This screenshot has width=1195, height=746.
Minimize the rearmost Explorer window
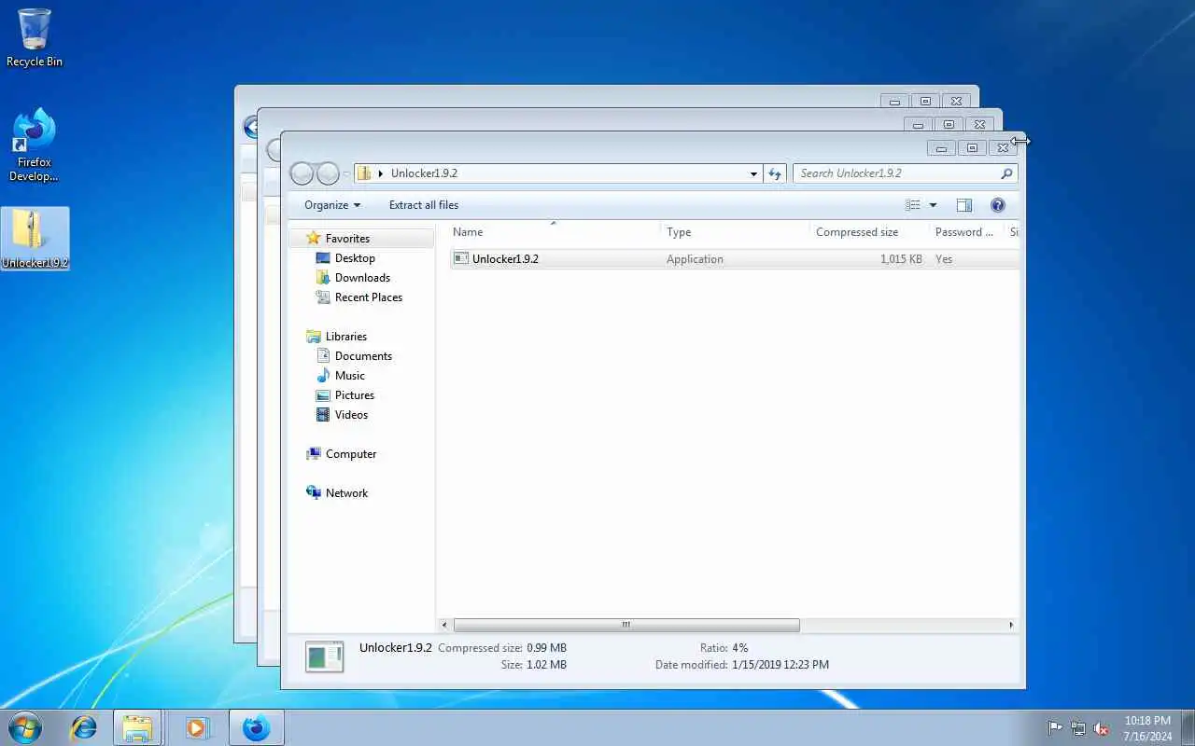pyautogui.click(x=894, y=101)
